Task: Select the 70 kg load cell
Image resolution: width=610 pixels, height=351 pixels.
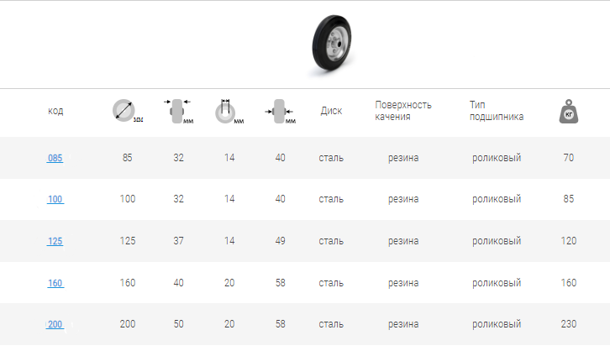Action: pyautogui.click(x=569, y=158)
